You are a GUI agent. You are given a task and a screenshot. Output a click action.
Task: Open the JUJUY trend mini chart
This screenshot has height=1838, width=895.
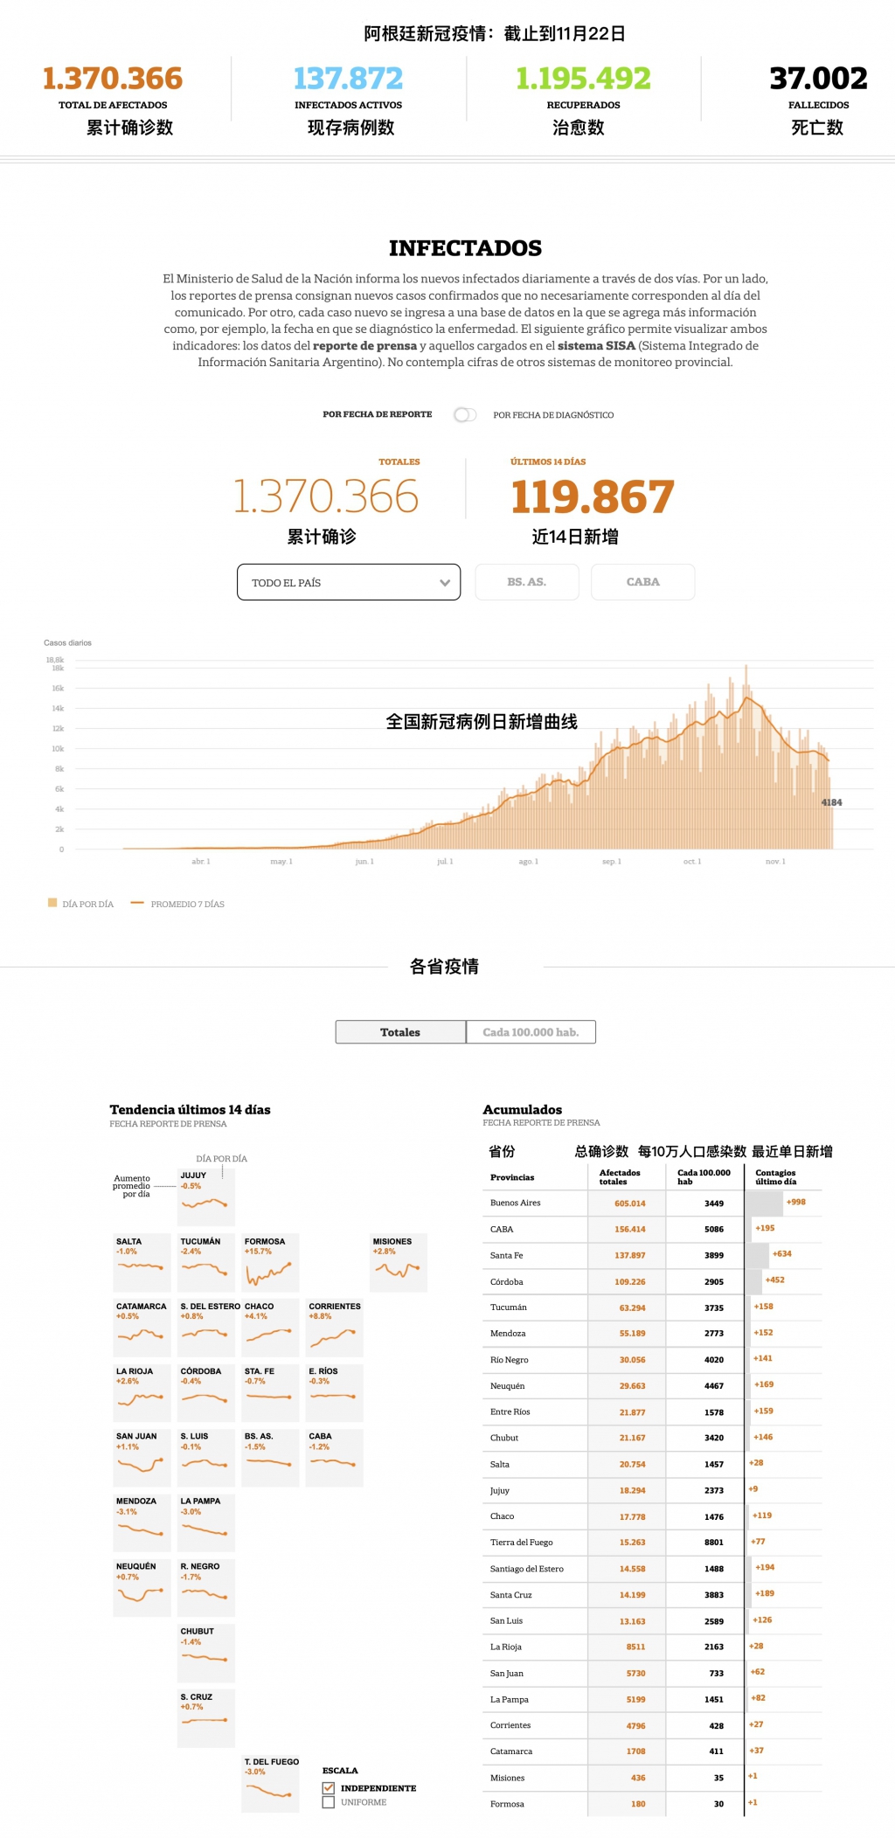(x=205, y=1196)
